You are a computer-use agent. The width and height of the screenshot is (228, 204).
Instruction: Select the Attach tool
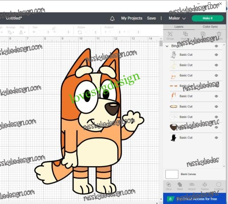click(192, 186)
